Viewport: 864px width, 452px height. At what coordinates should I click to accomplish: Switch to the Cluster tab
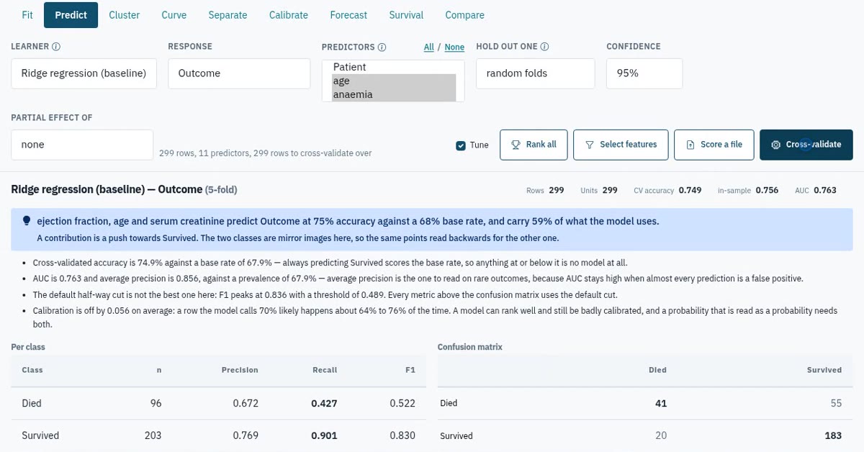(x=125, y=15)
